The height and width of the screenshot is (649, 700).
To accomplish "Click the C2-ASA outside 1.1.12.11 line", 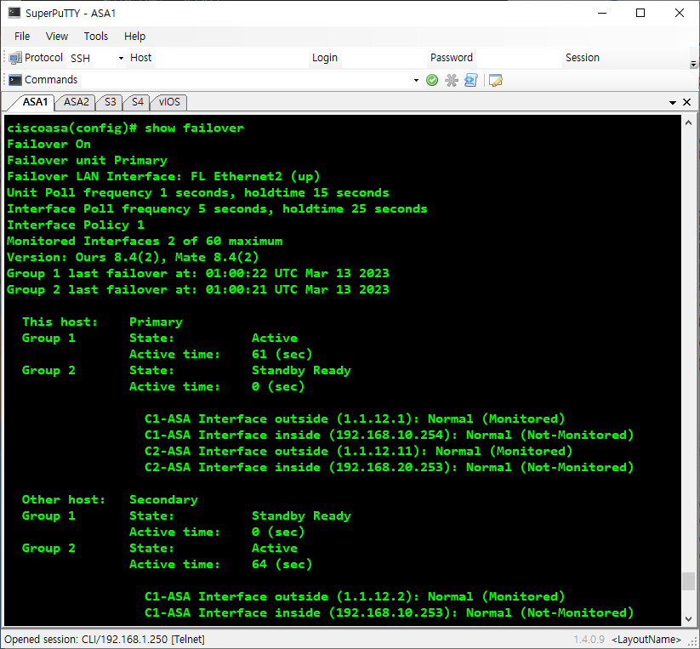I will [358, 451].
